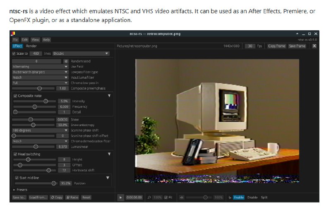331x208 pixels.
Task: Click the Reset button
Action: pyautogui.click(x=86, y=198)
